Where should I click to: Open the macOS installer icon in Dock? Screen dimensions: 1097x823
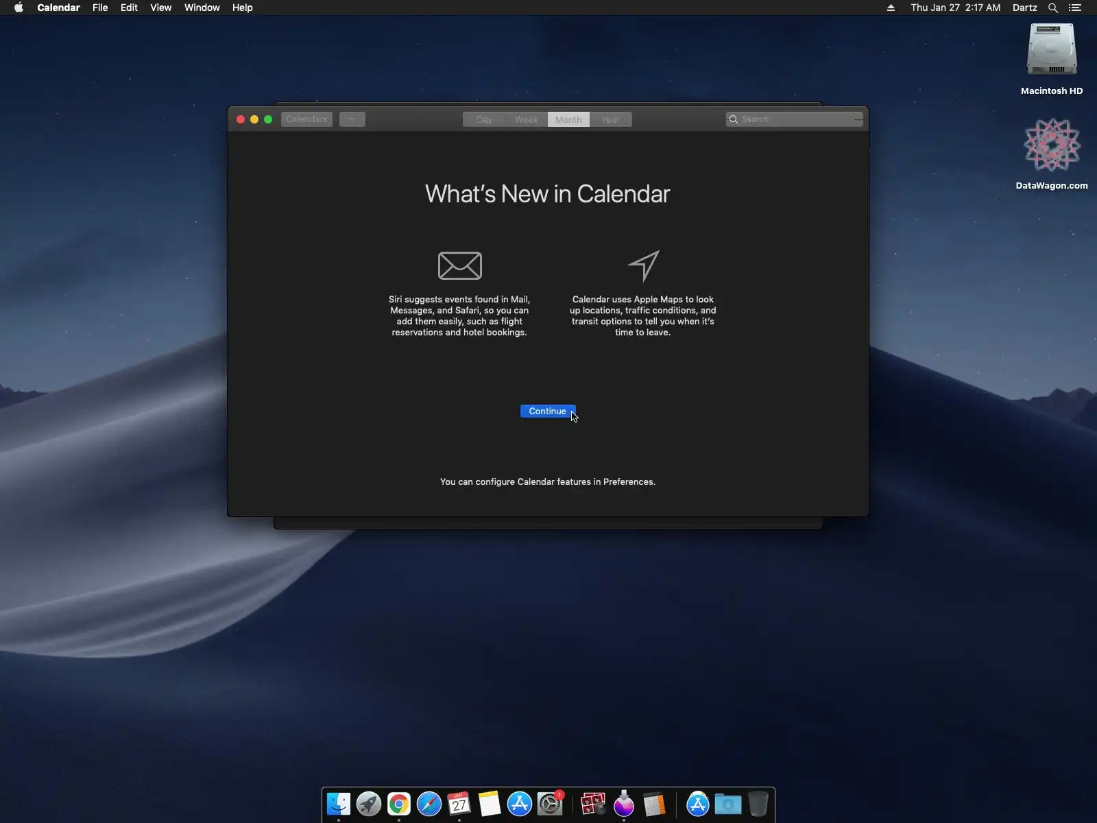624,804
